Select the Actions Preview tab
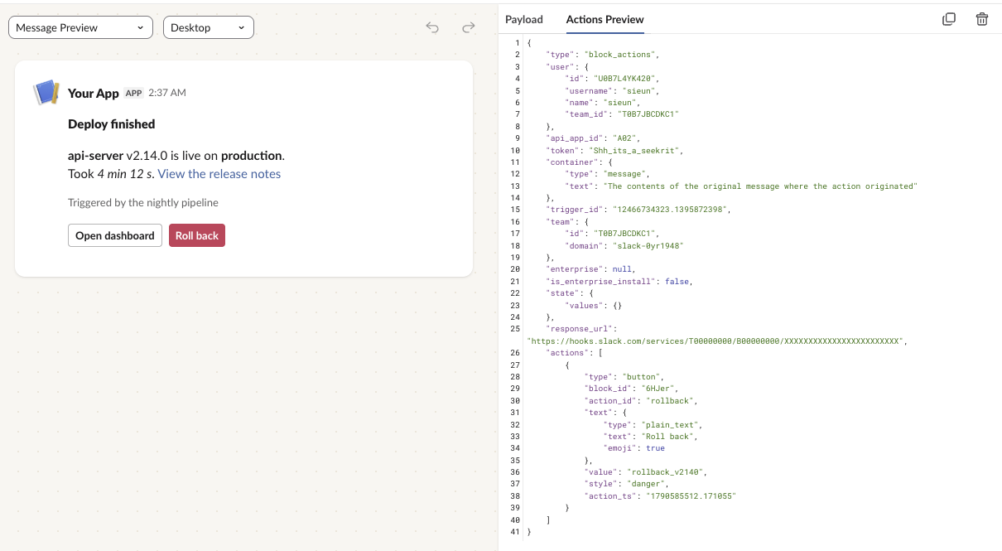 coord(605,19)
